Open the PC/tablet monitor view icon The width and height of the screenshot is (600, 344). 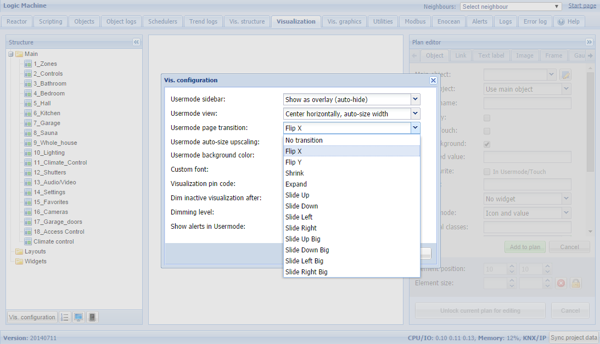pos(78,317)
